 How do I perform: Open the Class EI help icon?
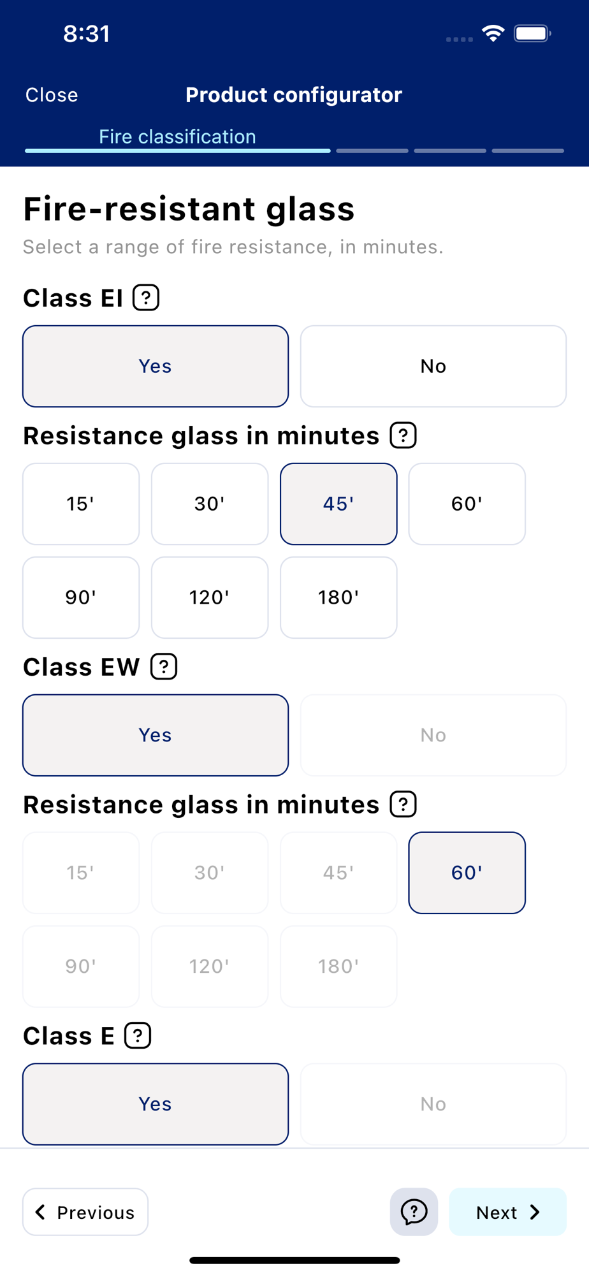click(146, 298)
